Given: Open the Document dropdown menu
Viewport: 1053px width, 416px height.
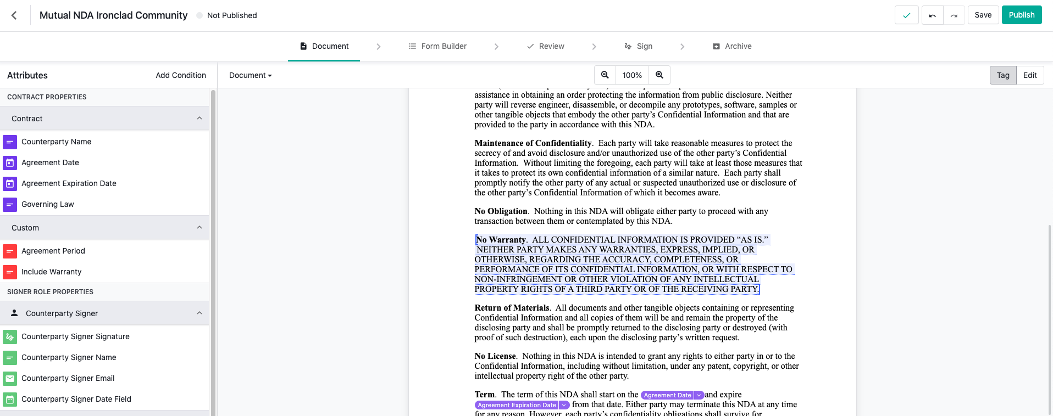Looking at the screenshot, I should [x=251, y=75].
